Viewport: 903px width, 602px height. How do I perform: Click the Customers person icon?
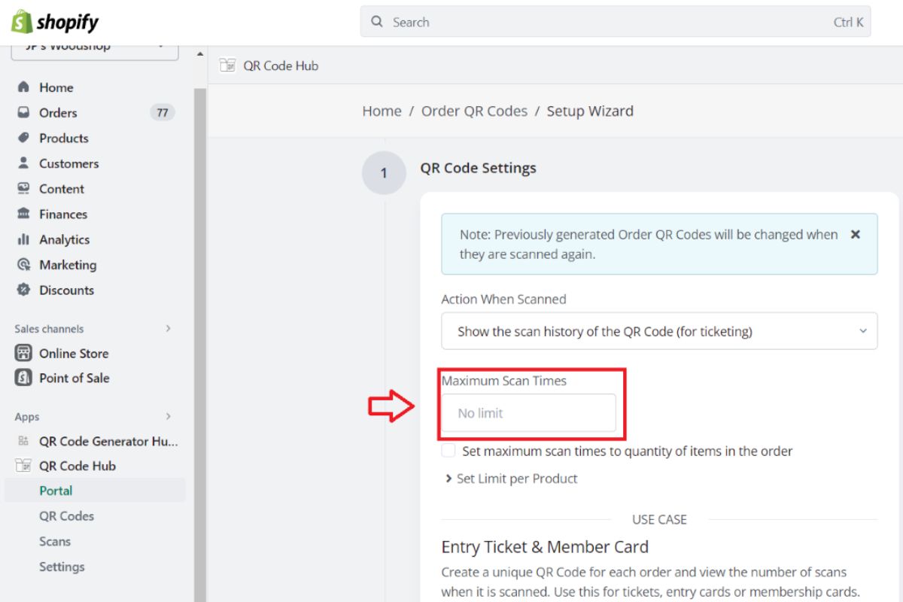[x=23, y=163]
